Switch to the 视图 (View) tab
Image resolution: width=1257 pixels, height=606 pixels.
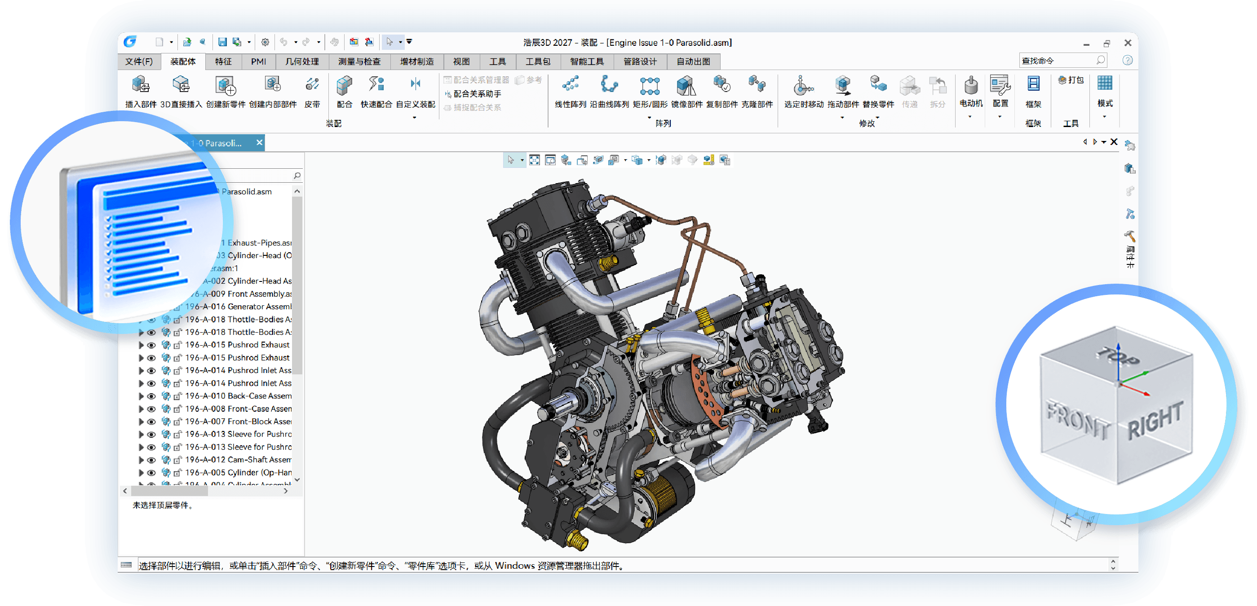[x=461, y=61]
